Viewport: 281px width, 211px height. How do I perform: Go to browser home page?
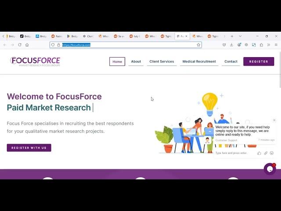(27, 45)
